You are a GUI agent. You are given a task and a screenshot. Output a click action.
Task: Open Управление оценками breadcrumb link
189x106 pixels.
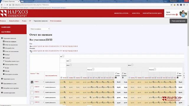tap(40, 21)
